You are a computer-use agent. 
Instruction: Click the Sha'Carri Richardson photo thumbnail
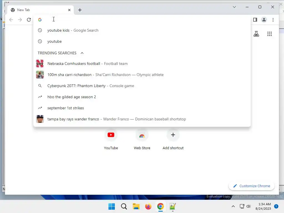coord(40,75)
